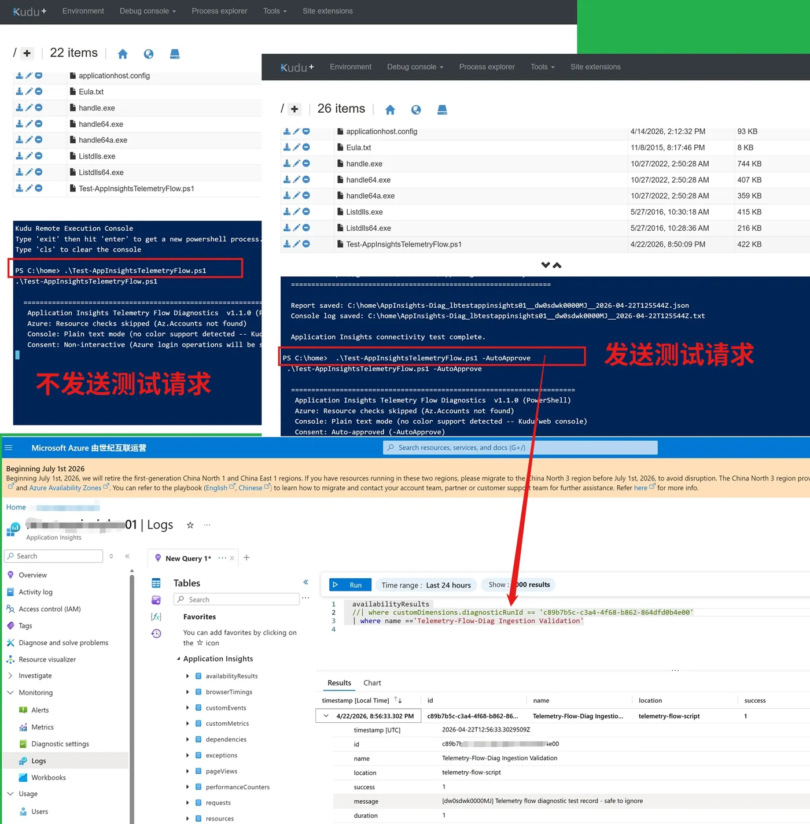Go to home folder in right Kudu window
This screenshot has height=824, width=810.
[390, 110]
